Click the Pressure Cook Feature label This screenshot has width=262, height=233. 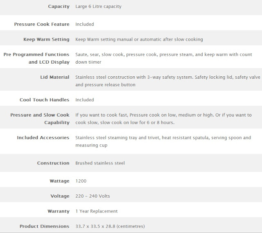point(42,24)
